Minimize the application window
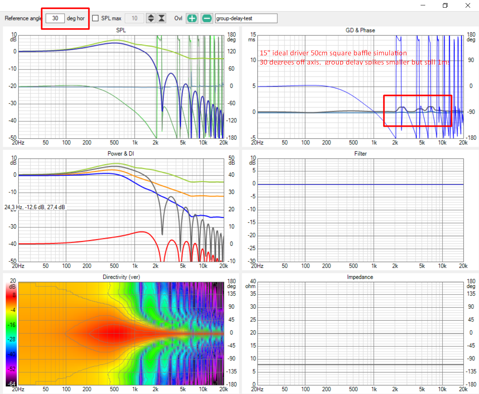Image resolution: width=479 pixels, height=394 pixels. (423, 5)
